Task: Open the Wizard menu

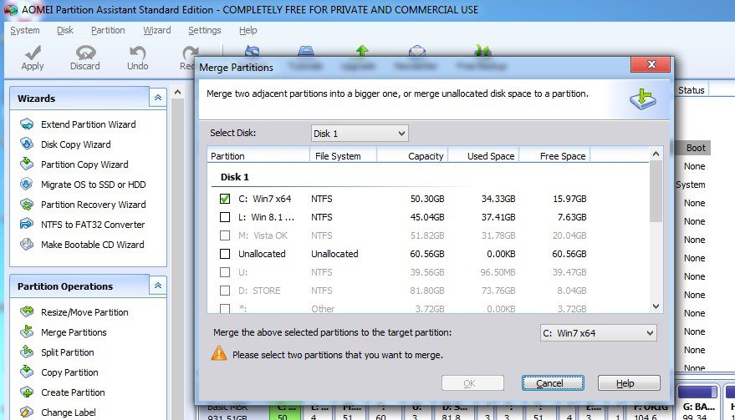Action: pyautogui.click(x=157, y=30)
